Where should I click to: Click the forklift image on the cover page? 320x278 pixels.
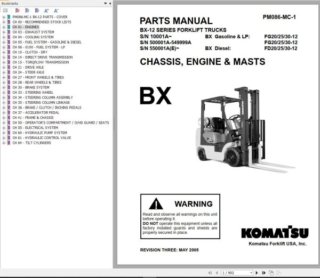click(x=245, y=129)
